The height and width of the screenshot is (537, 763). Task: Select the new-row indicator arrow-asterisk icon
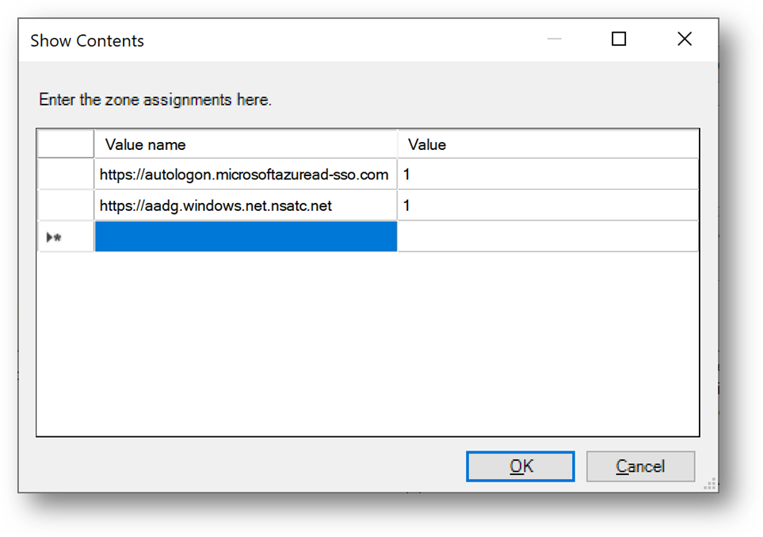pyautogui.click(x=55, y=237)
